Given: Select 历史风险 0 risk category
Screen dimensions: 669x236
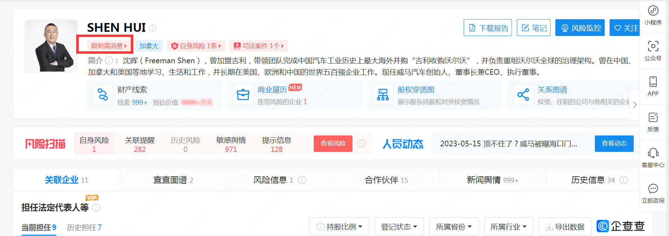Looking at the screenshot, I should click(185, 144).
